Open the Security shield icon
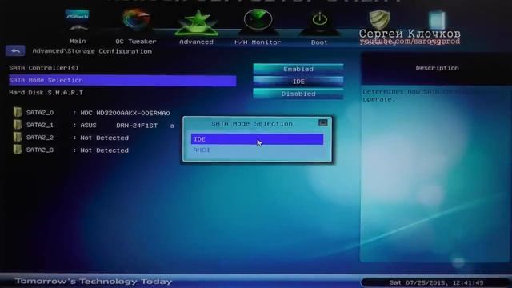 [x=379, y=19]
